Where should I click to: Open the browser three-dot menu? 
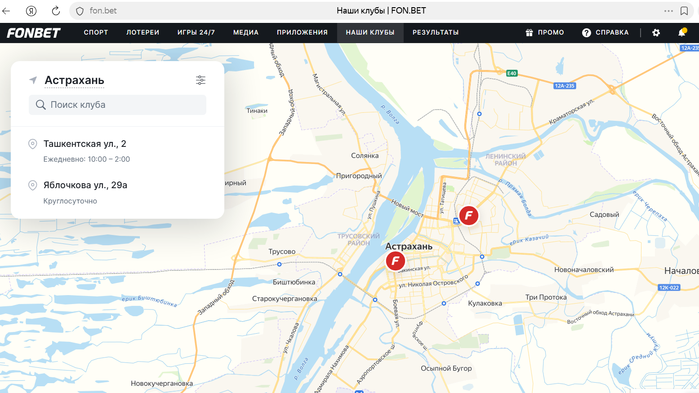click(668, 11)
